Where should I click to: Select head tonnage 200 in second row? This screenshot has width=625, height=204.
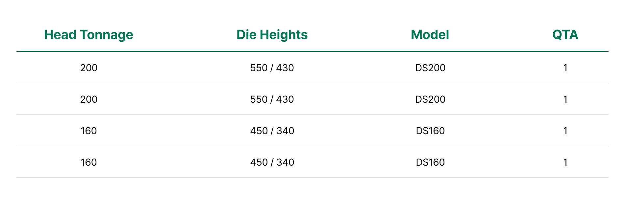click(x=89, y=99)
